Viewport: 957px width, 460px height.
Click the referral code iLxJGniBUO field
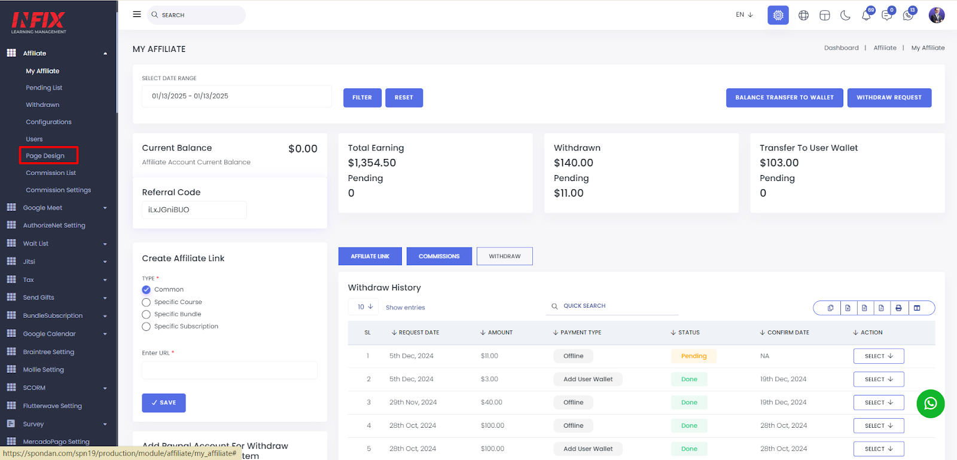point(194,210)
